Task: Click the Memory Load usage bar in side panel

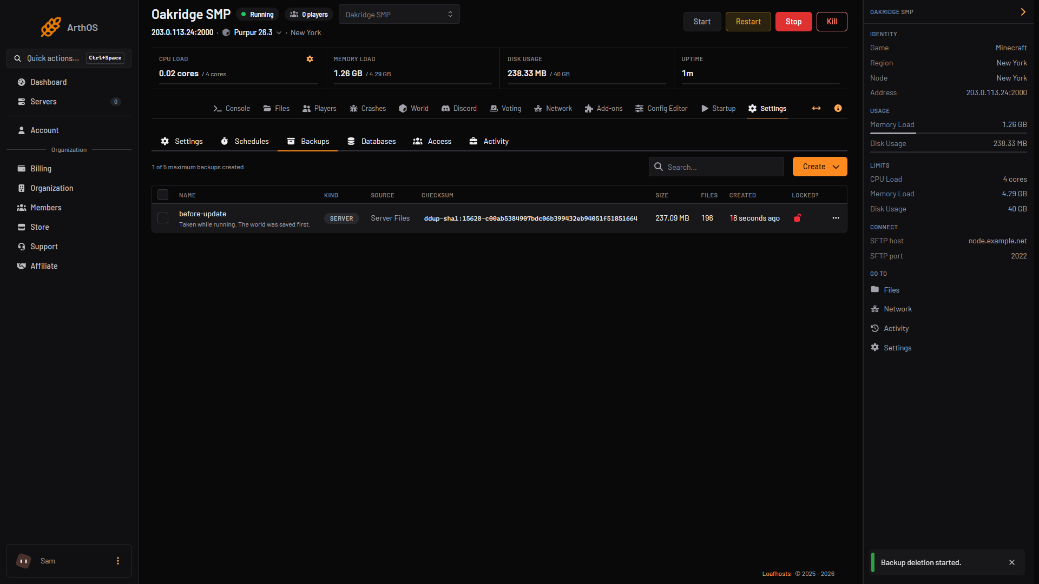Action: pos(948,133)
